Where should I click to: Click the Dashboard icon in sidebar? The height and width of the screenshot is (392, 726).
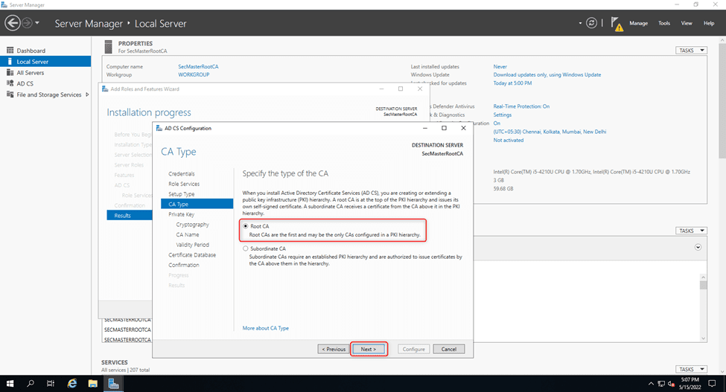pyautogui.click(x=10, y=51)
